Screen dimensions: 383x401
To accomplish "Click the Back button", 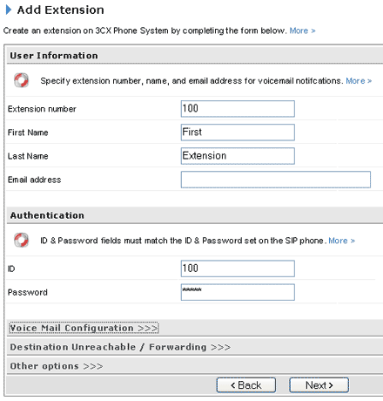I will pos(246,385).
